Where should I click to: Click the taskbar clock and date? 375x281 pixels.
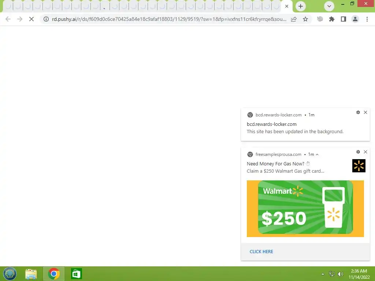pos(359,274)
